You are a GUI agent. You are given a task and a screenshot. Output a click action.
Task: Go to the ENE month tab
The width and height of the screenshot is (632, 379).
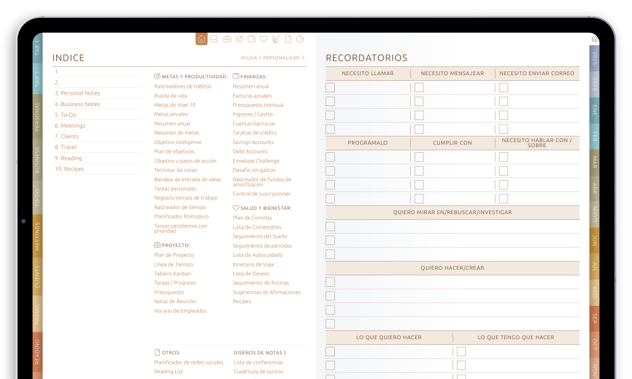pyautogui.click(x=595, y=110)
